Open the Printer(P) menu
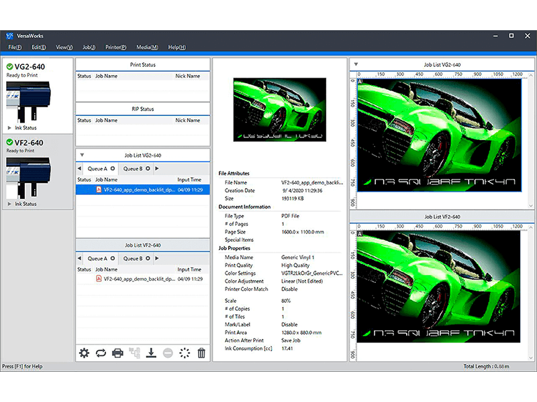The height and width of the screenshot is (402, 537). click(115, 47)
